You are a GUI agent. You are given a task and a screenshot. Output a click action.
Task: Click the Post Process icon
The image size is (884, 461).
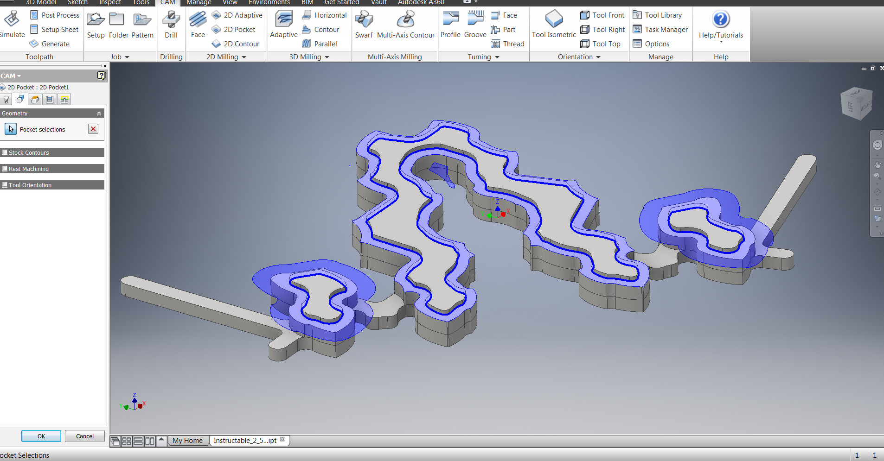34,15
